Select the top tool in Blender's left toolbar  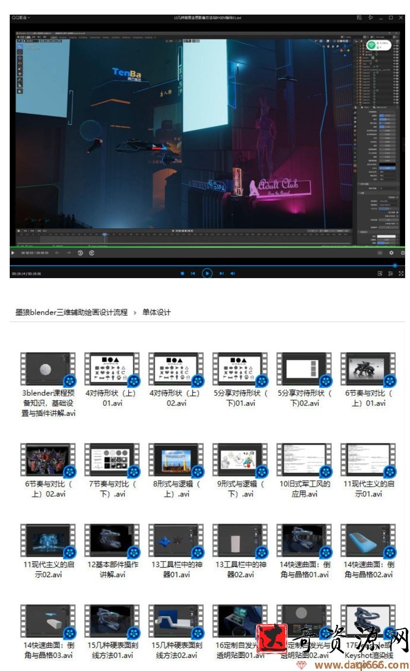coord(20,46)
